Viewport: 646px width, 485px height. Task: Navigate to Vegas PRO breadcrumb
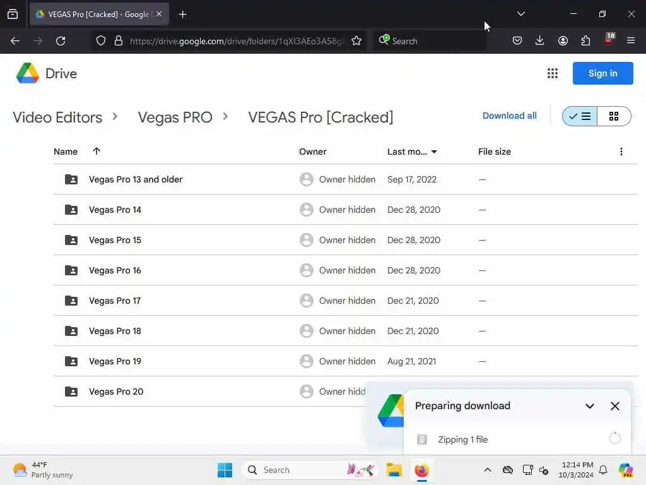[x=175, y=117]
